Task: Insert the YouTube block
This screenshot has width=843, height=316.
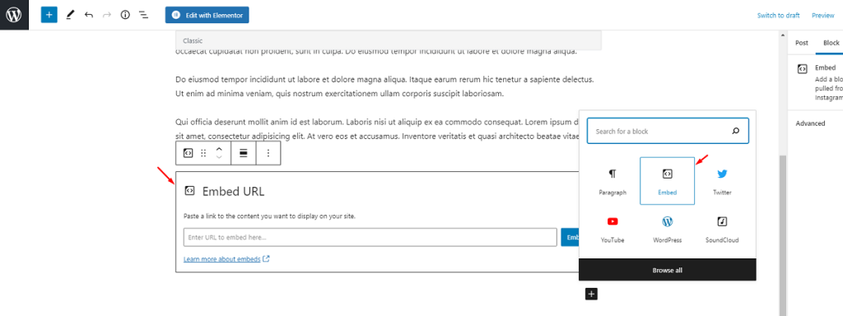Action: [x=612, y=229]
